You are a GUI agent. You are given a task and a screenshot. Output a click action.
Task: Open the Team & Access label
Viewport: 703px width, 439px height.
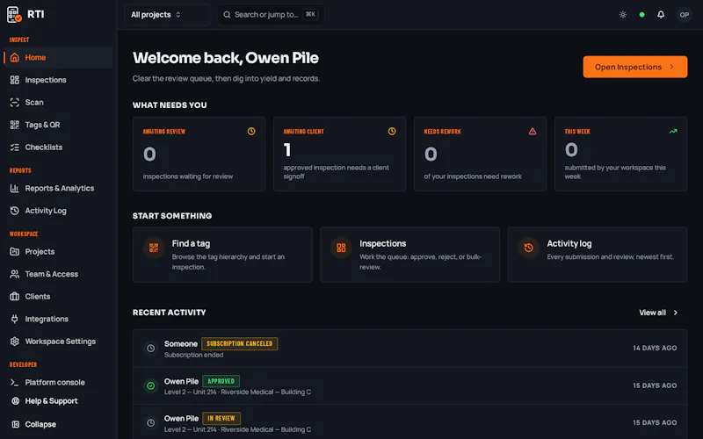click(x=52, y=274)
